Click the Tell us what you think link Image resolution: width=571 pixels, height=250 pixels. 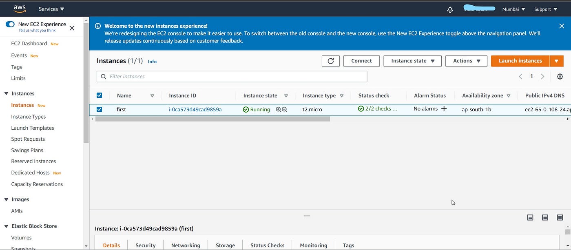coord(37,31)
